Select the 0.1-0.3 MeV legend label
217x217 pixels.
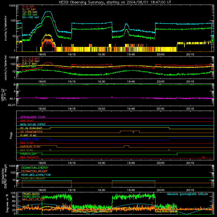point(31,58)
